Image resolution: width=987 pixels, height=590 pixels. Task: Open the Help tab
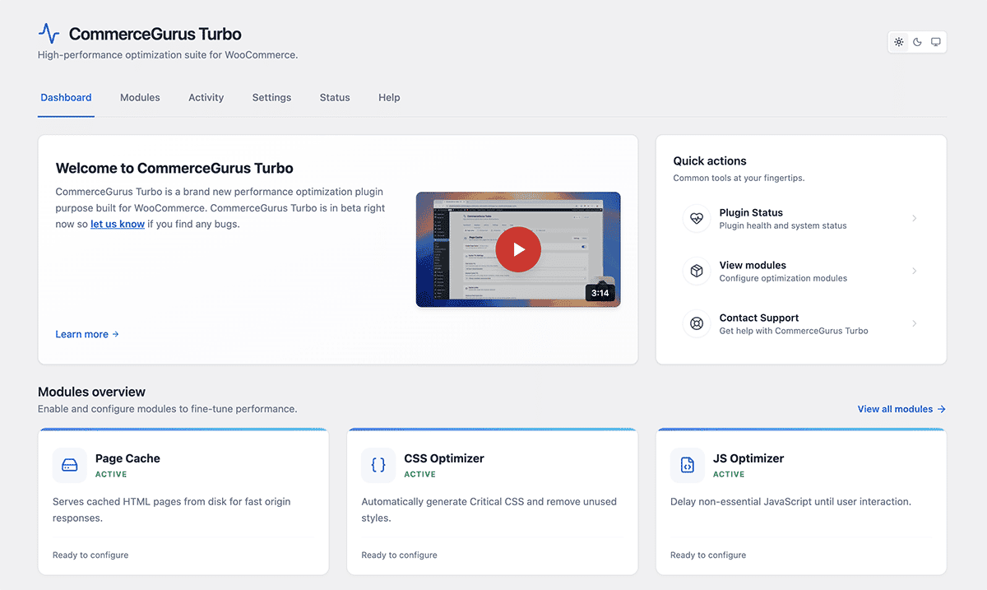point(389,97)
